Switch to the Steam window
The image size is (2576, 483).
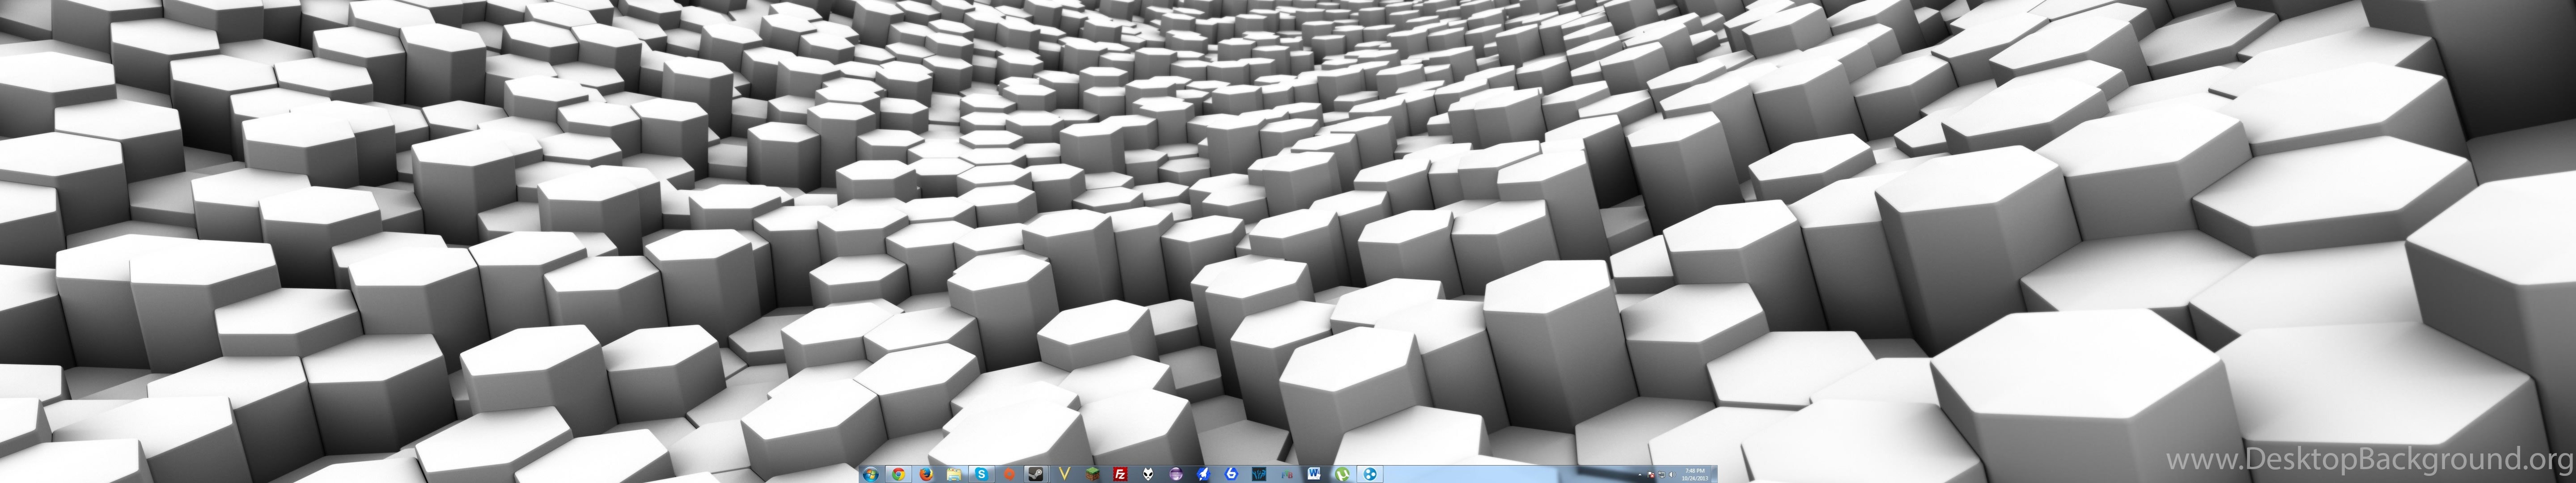(1037, 474)
